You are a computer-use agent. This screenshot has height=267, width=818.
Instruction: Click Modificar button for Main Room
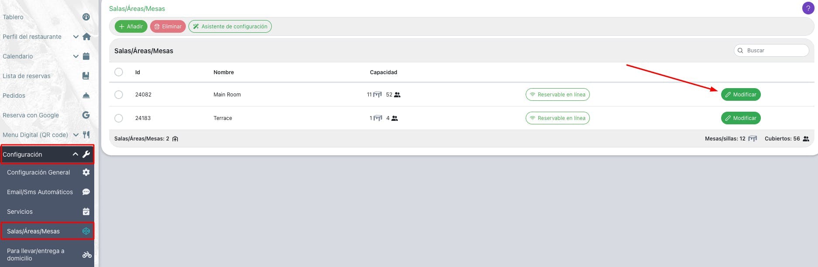[741, 95]
